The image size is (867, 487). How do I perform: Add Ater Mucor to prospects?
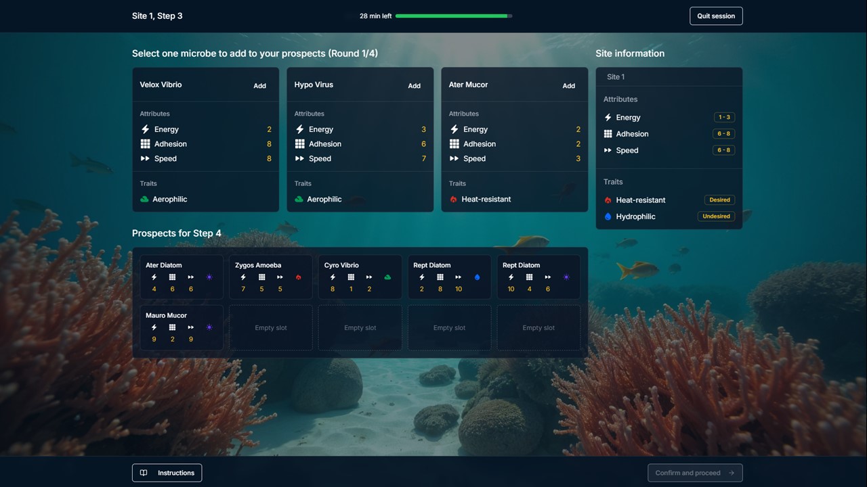568,86
